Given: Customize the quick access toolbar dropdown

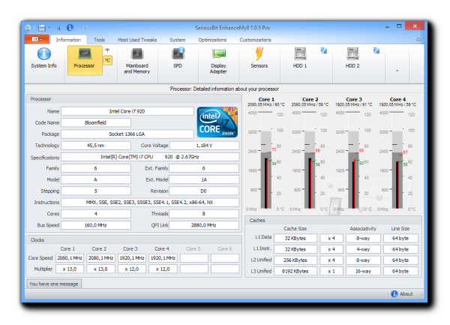Looking at the screenshot, I should (85, 28).
